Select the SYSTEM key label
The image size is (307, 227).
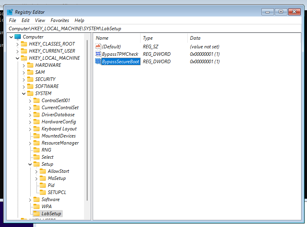click(43, 93)
